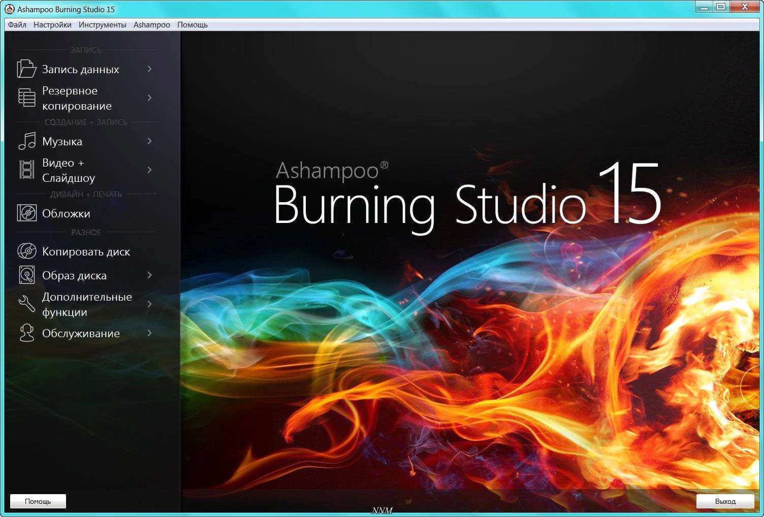
Task: Expand the Образ диска chevron
Action: [149, 275]
